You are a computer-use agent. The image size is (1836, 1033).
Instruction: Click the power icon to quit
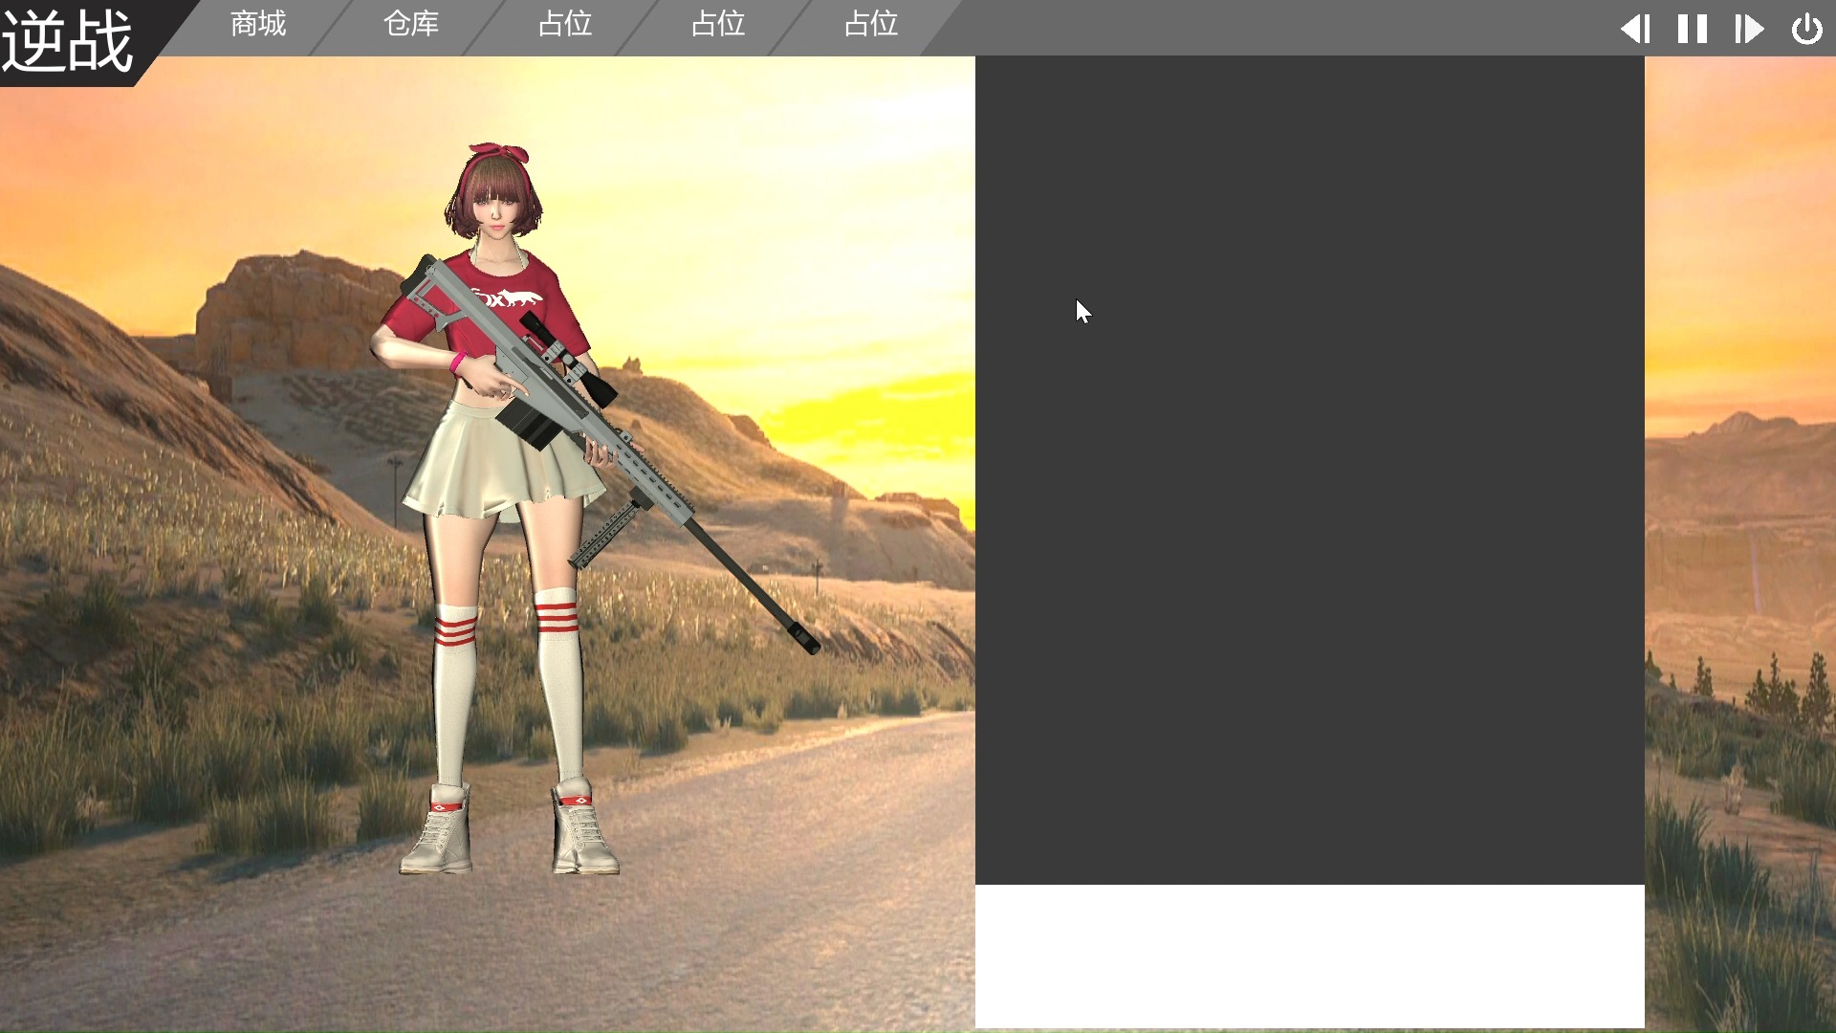pos(1807,29)
